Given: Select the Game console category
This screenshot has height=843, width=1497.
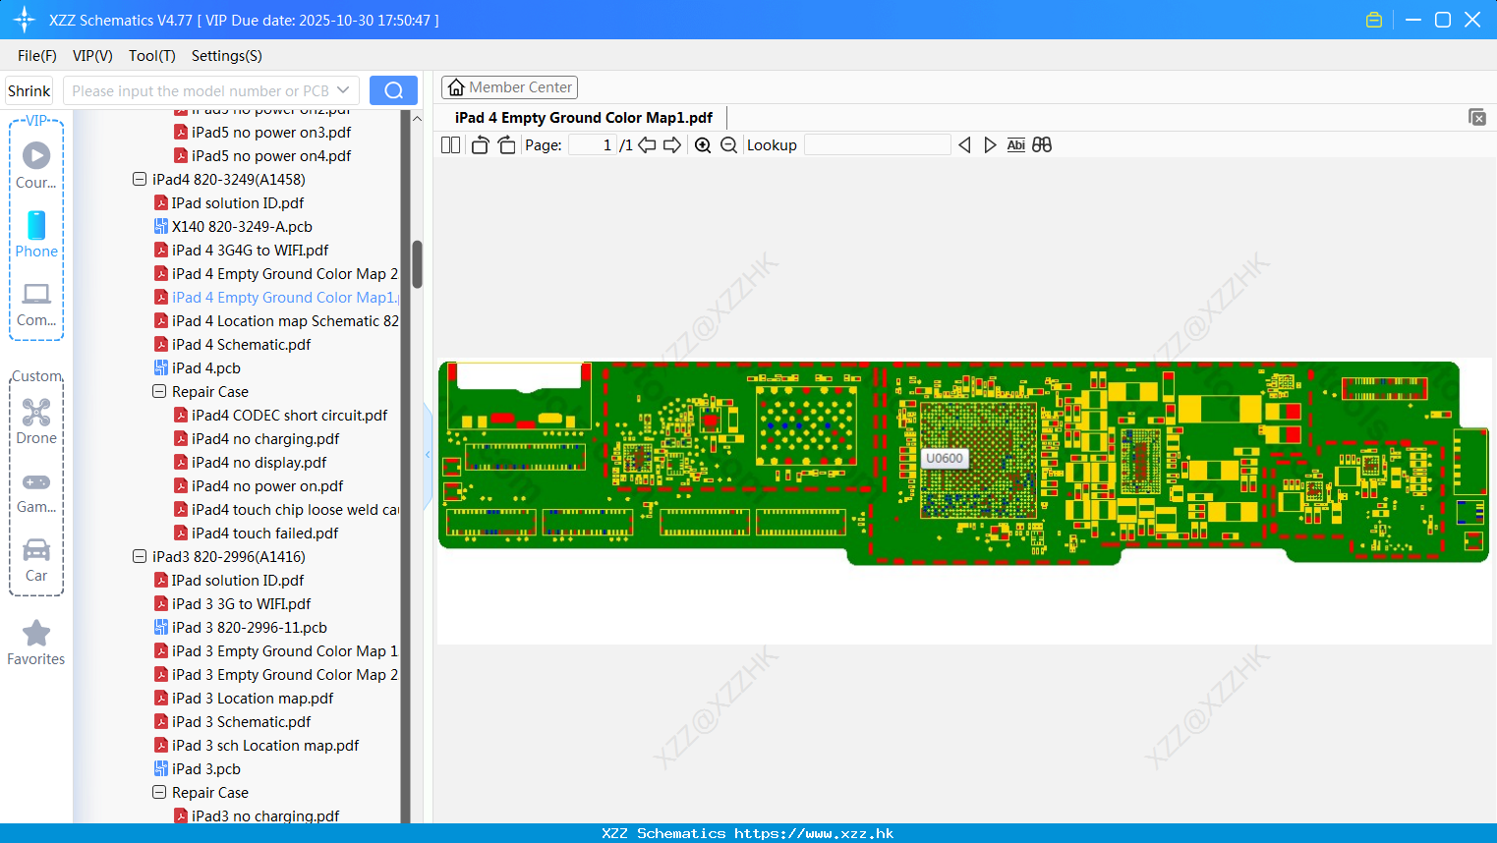Looking at the screenshot, I should [x=36, y=491].
